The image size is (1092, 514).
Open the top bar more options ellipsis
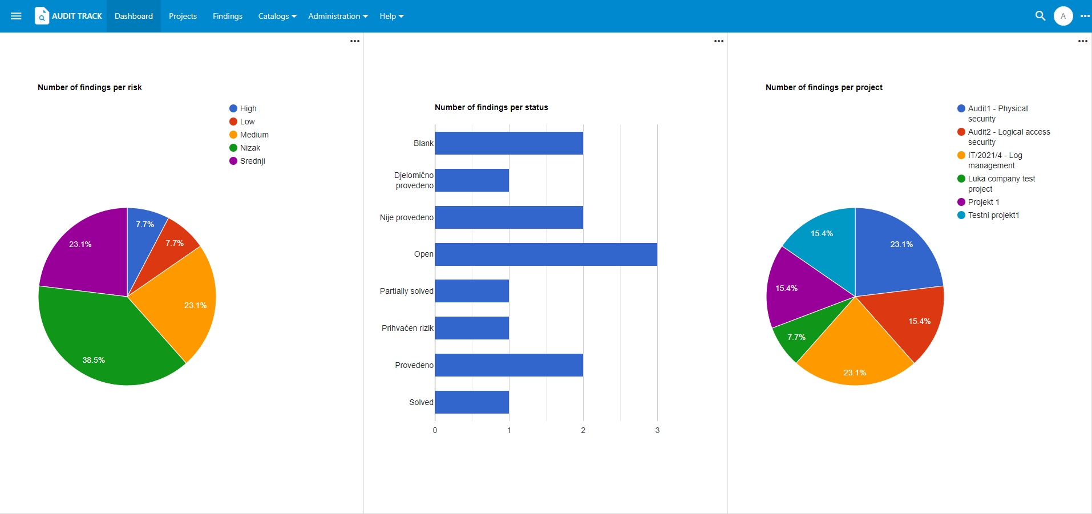pos(1085,16)
